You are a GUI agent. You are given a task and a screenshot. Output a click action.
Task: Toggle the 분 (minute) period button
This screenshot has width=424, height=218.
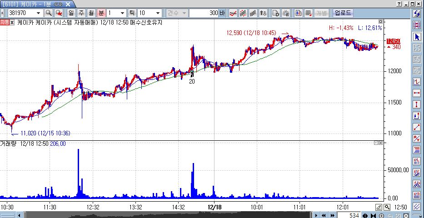pos(101,13)
